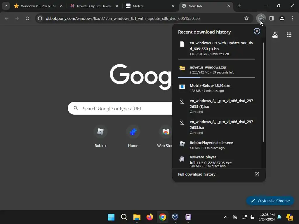Bookmark this page with the star icon
This screenshot has width=299, height=224.
tap(246, 18)
